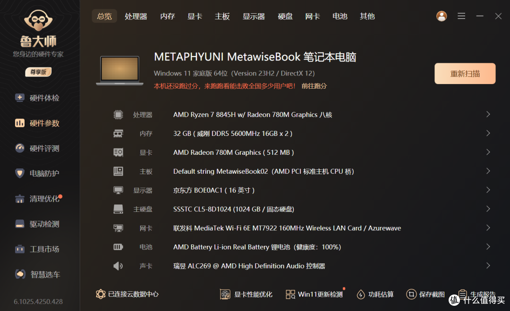Viewport: 510px width, 311px height.
Task: Minimize the 鲁大师 window
Action: (480, 16)
